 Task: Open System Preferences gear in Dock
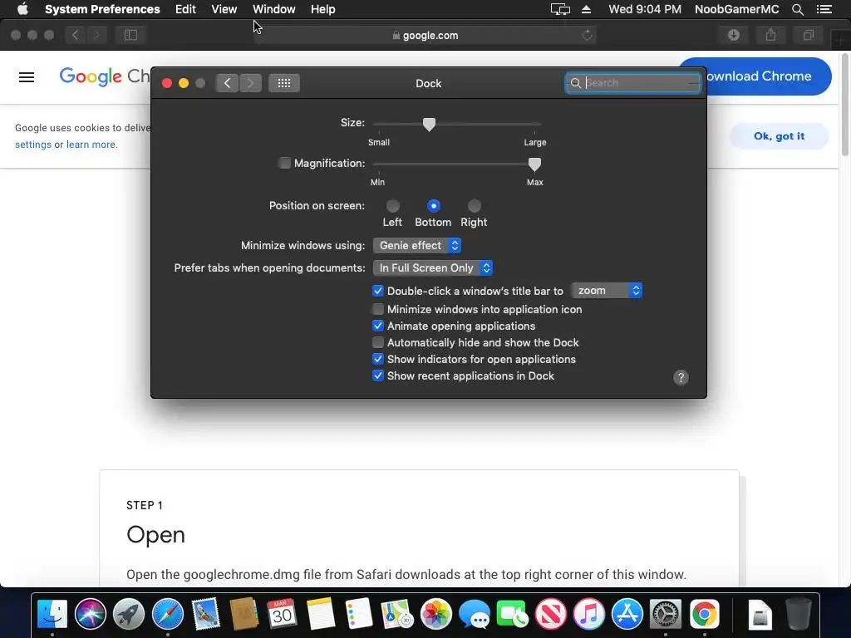pos(666,614)
